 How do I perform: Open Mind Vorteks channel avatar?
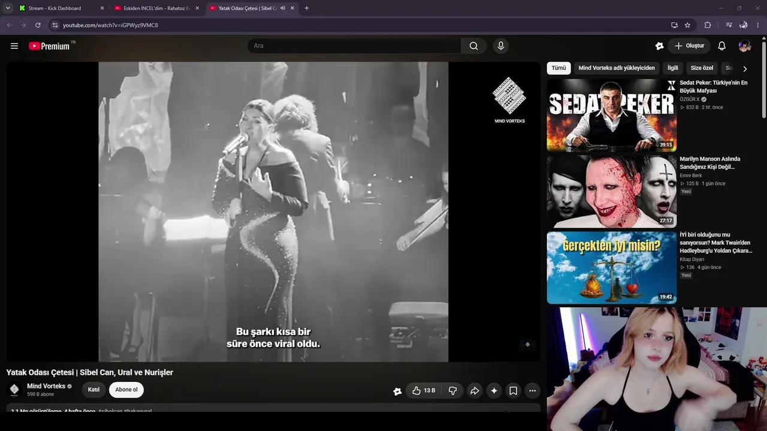(14, 390)
